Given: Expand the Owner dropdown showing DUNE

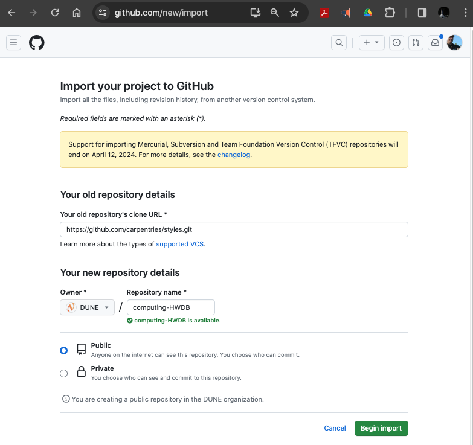Looking at the screenshot, I should point(88,307).
